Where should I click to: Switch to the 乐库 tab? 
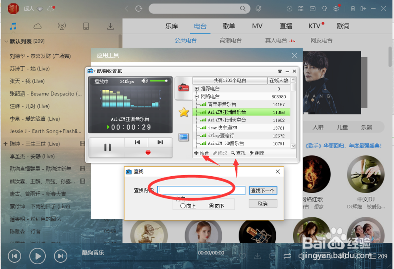point(172,26)
